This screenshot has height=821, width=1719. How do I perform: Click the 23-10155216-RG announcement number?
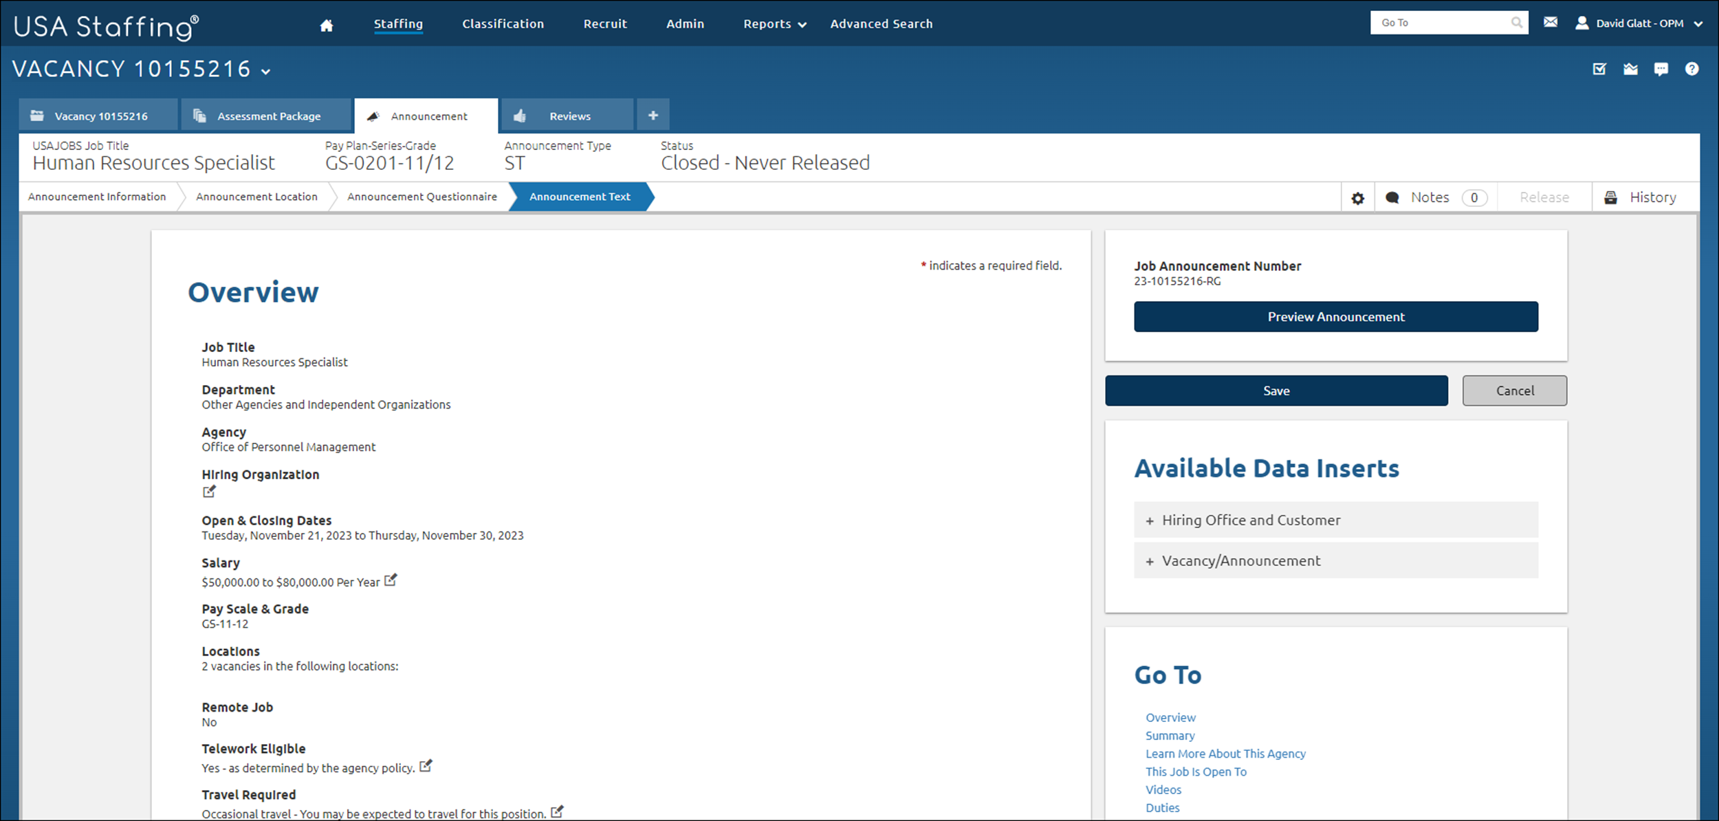click(1177, 281)
